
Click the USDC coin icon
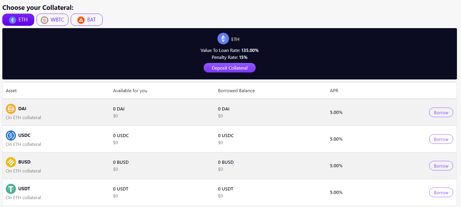(11, 136)
